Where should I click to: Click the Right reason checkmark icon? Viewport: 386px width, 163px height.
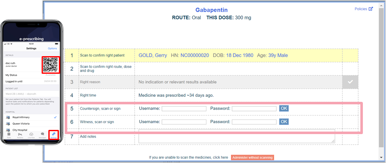[x=350, y=82]
